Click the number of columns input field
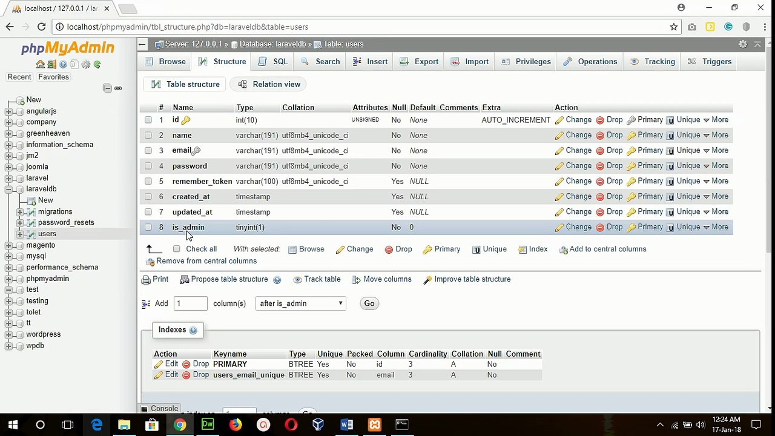Image resolution: width=775 pixels, height=436 pixels. point(191,303)
